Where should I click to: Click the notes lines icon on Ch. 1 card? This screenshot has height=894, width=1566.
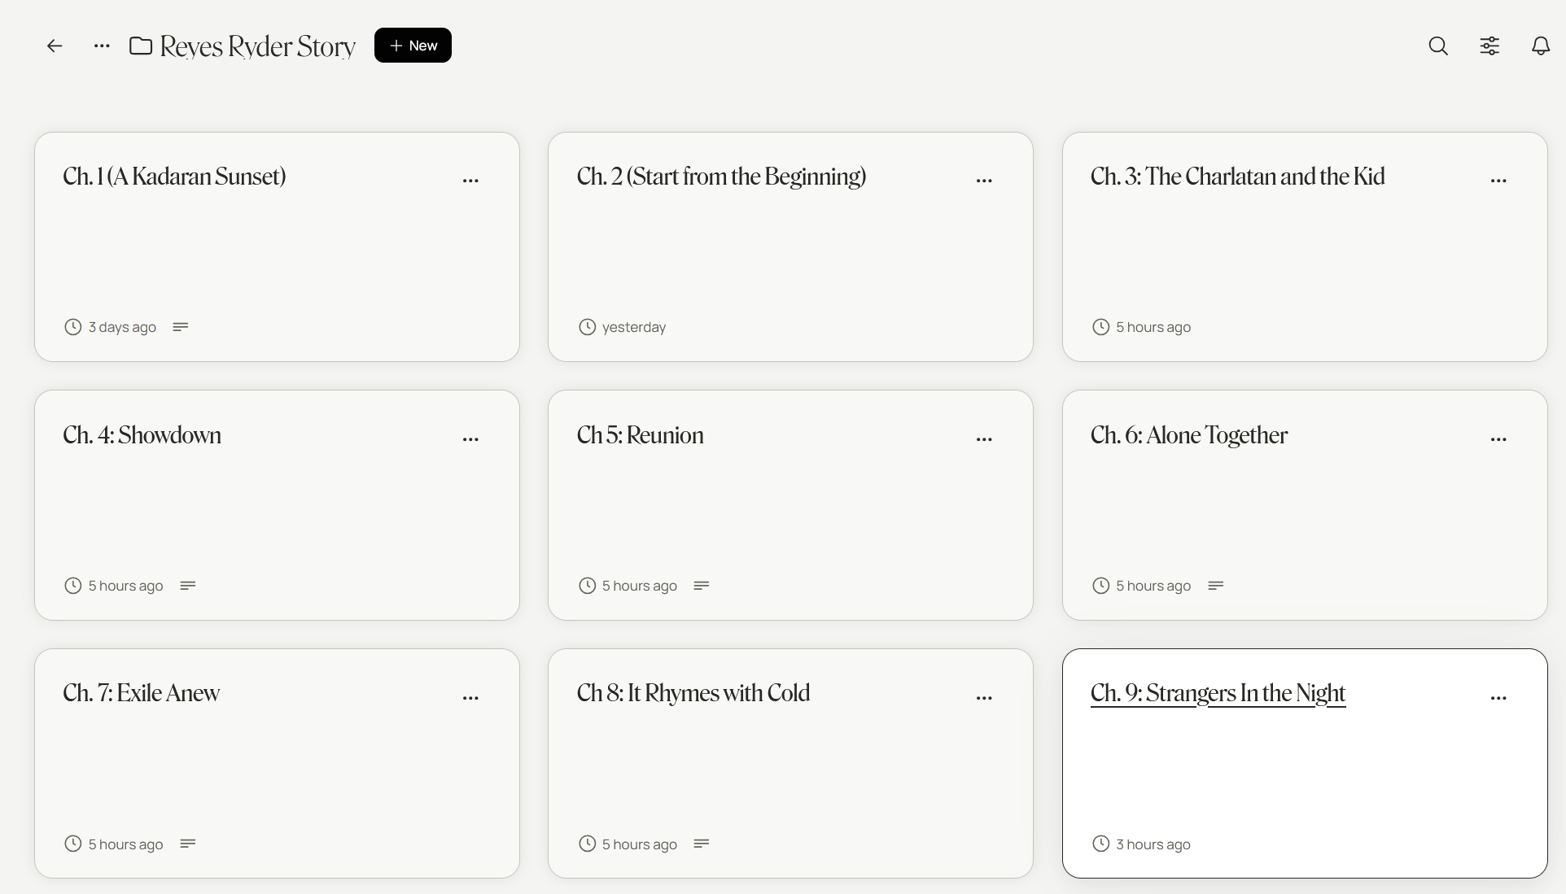tap(181, 327)
